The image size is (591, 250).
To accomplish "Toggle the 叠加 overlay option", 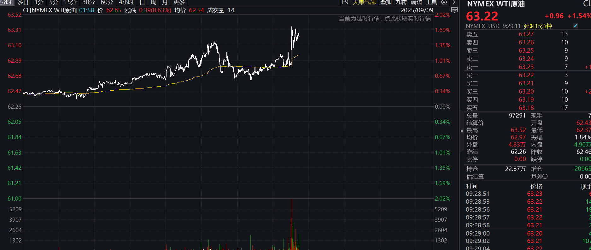I will 386,2.
